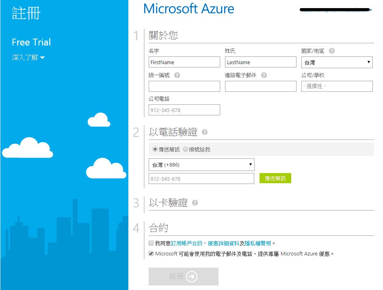Click the 以電話驗證 section heading

173,132
